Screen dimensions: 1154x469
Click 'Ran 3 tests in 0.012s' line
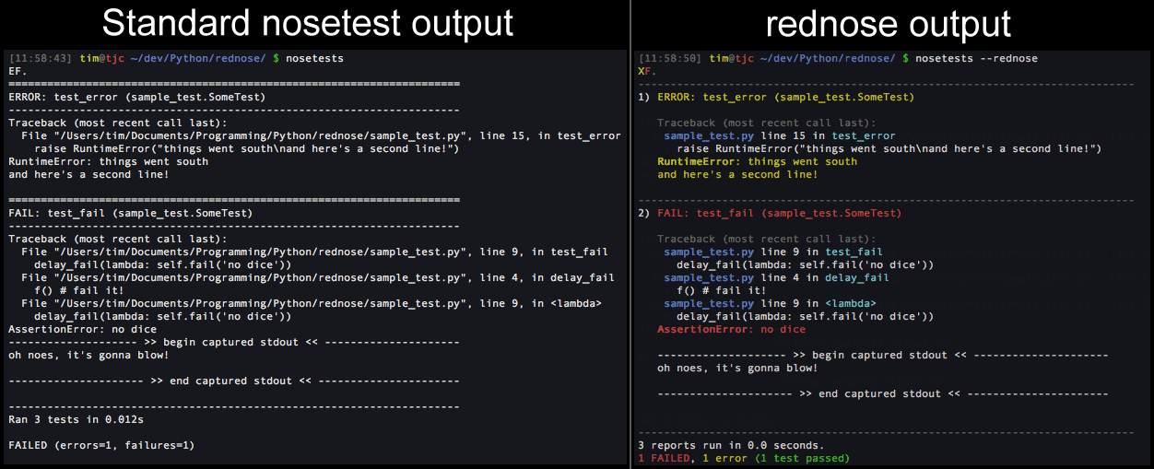coord(76,419)
